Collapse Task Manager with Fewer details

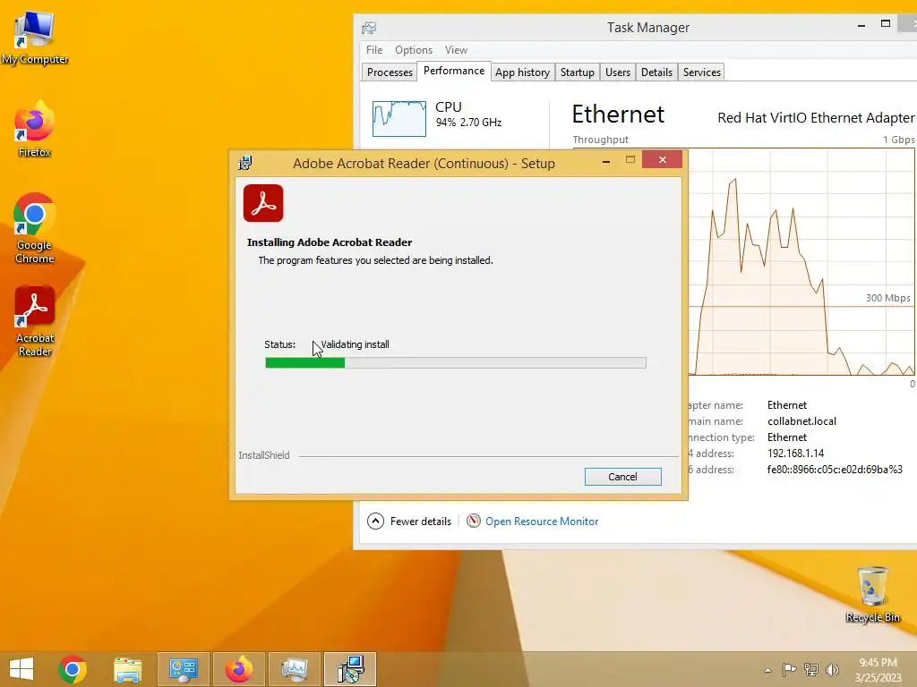pyautogui.click(x=408, y=522)
